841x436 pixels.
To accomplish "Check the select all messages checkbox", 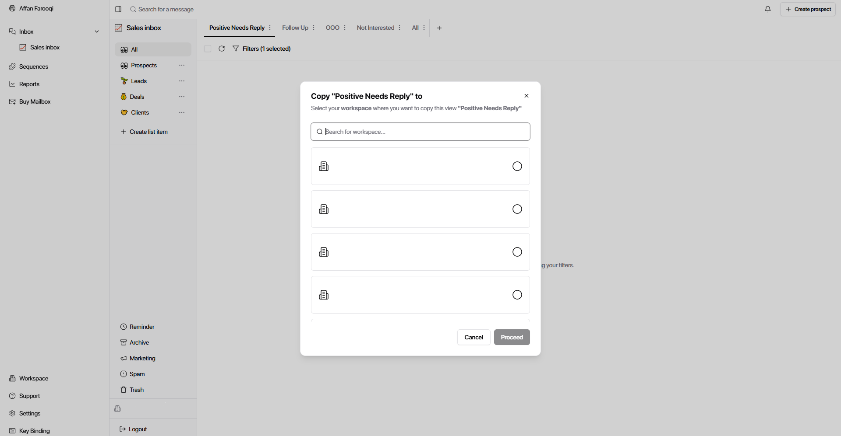I will [208, 49].
